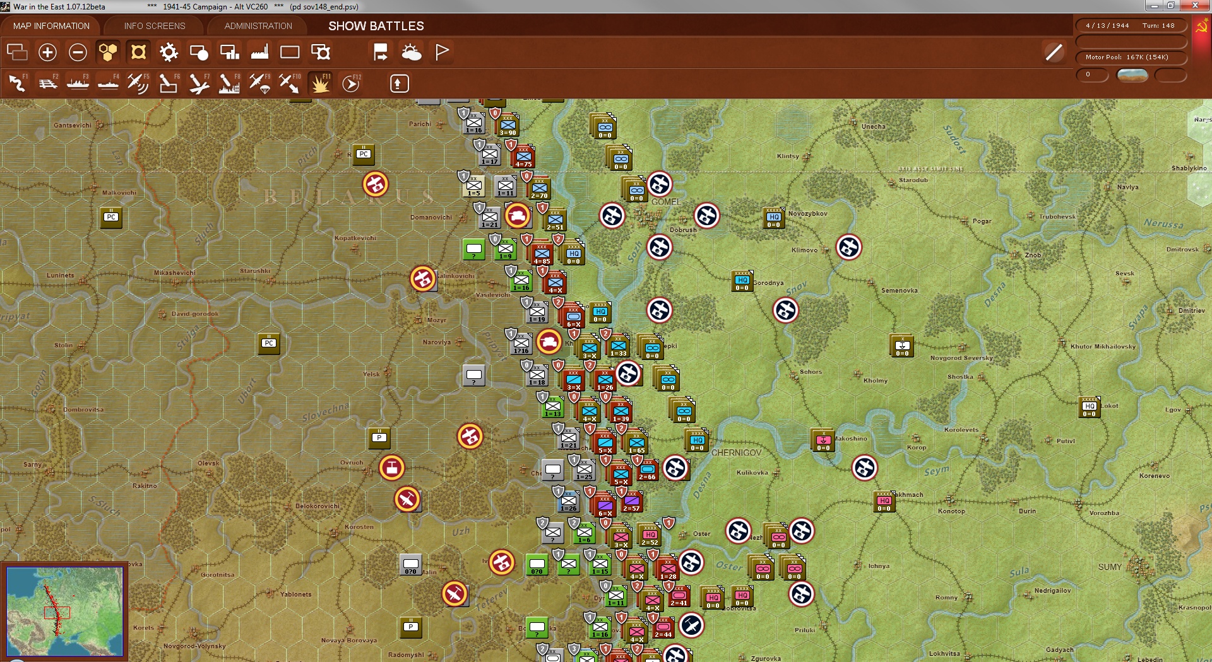1212x662 pixels.
Task: Start strategic bombing mission (F8)
Action: click(x=229, y=83)
